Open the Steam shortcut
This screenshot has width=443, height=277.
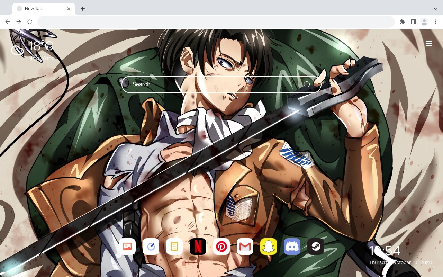pyautogui.click(x=316, y=247)
